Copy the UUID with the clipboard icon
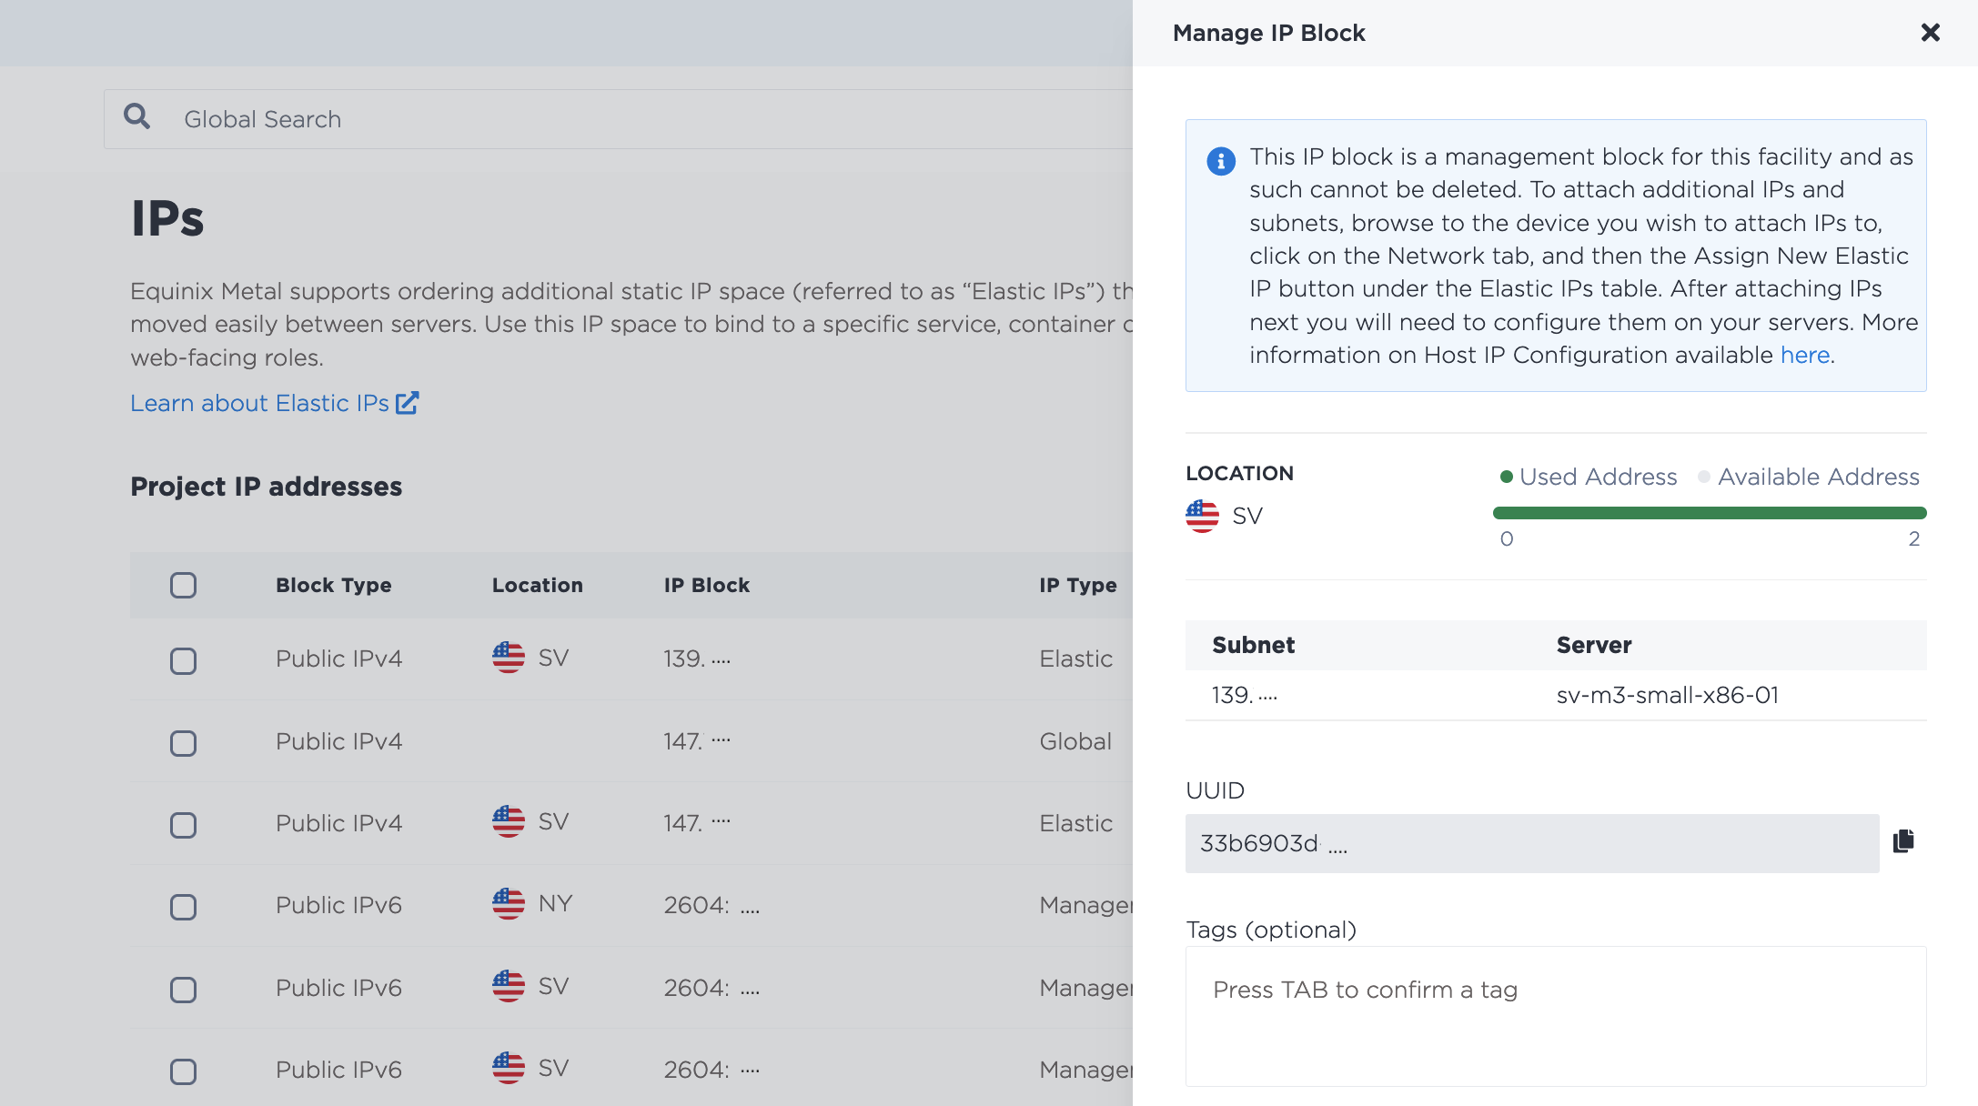 click(x=1903, y=841)
